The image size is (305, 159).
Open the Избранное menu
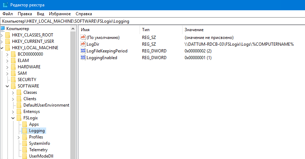(x=60, y=14)
